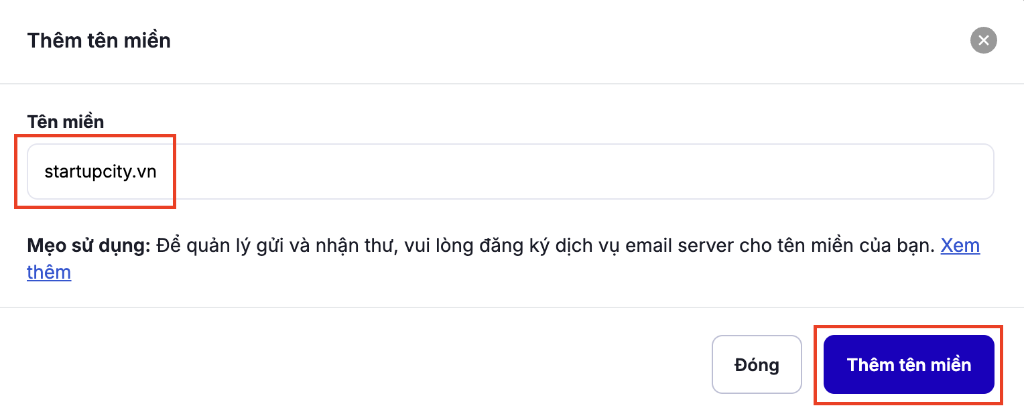Image resolution: width=1024 pixels, height=414 pixels.
Task: Click the dialog title Thêm tên miền
Action: tap(99, 41)
